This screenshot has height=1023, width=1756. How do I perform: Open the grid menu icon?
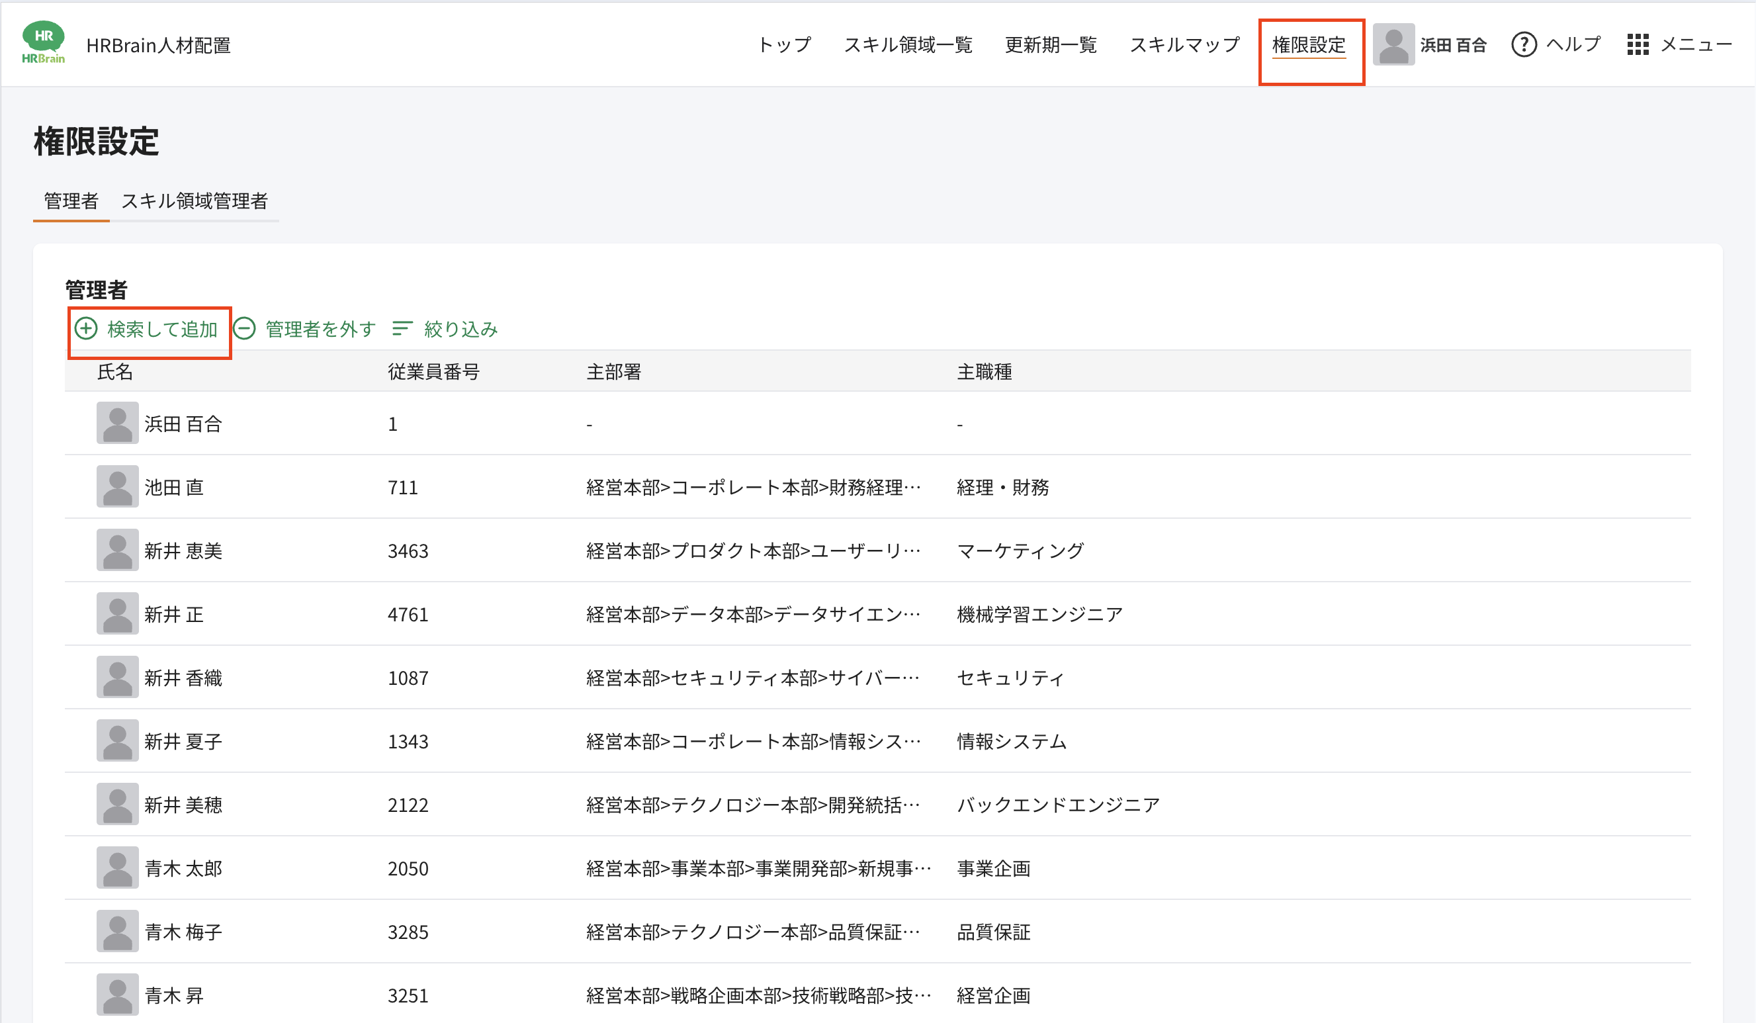[1638, 44]
